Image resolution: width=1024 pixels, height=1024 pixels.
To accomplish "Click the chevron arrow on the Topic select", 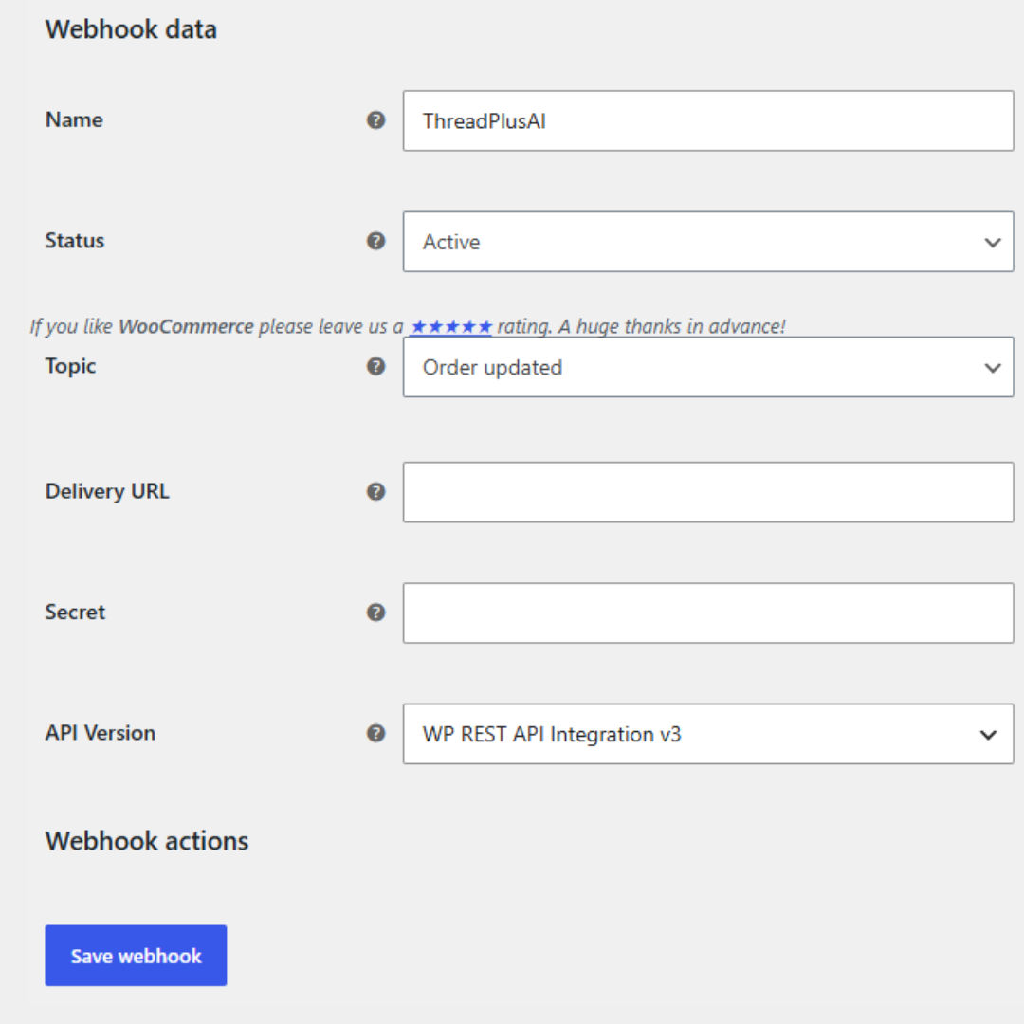I will tap(993, 368).
